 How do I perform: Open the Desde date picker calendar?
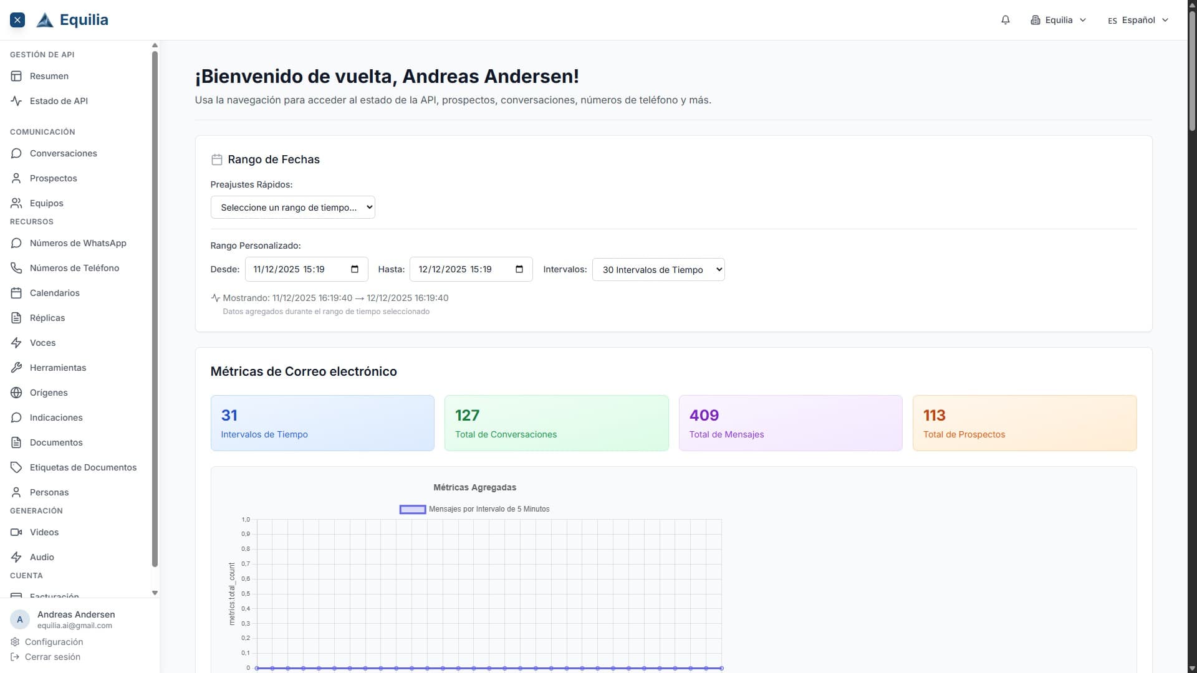(354, 269)
